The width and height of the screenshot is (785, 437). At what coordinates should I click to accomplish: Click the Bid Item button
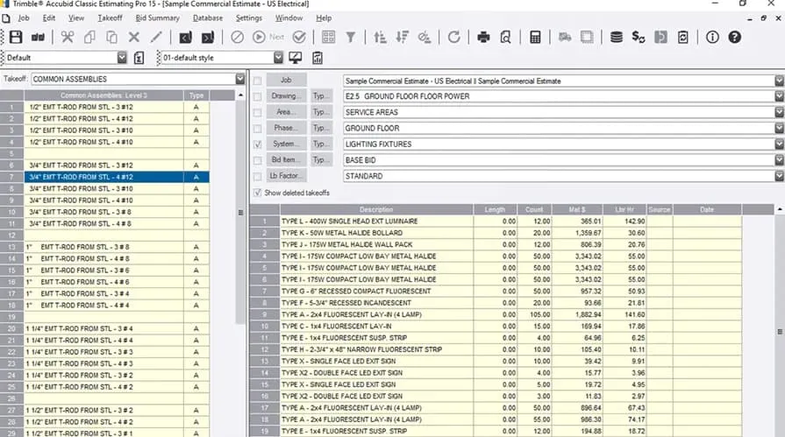click(286, 160)
